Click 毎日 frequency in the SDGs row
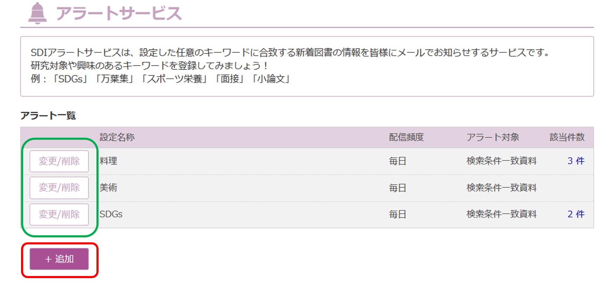This screenshot has width=611, height=282. point(397,214)
